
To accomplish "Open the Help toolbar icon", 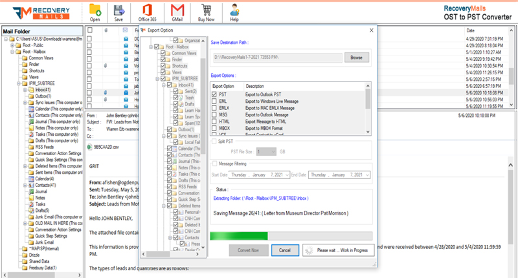I will tap(234, 10).
